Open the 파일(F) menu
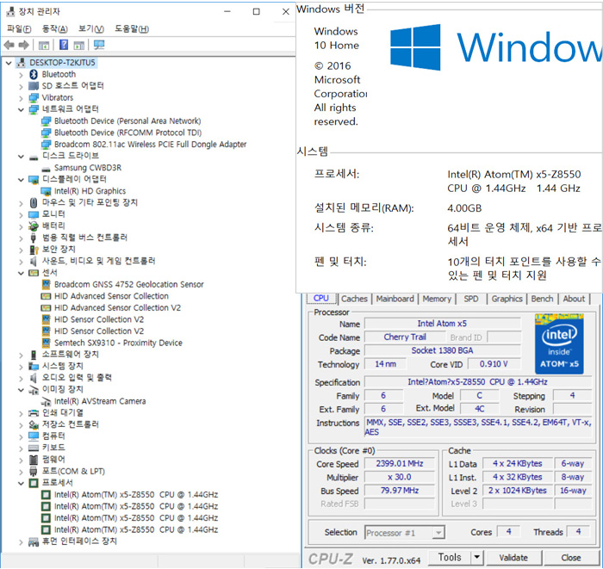Image resolution: width=603 pixels, height=569 pixels. click(x=19, y=28)
